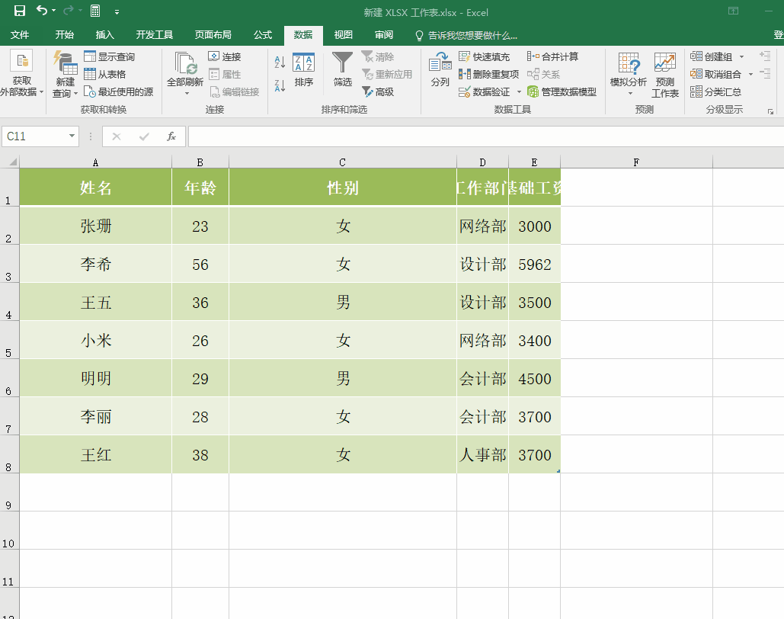Click the cell containing 王五
Screen dimensions: 784x619
(x=95, y=302)
